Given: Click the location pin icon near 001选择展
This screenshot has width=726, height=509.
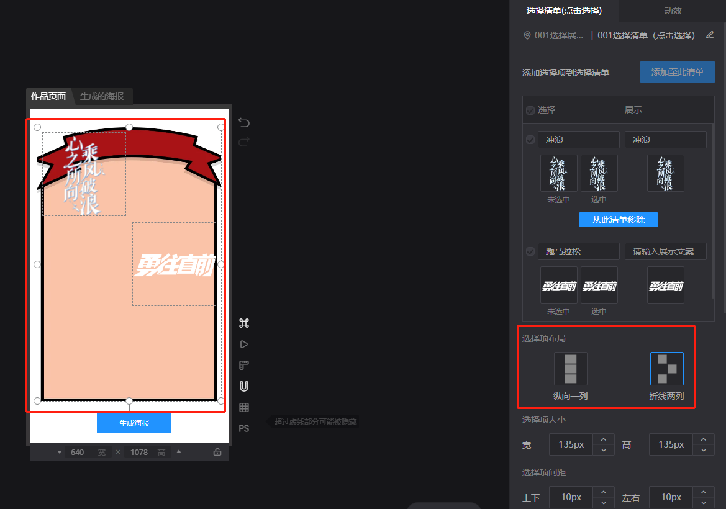Looking at the screenshot, I should tap(527, 35).
